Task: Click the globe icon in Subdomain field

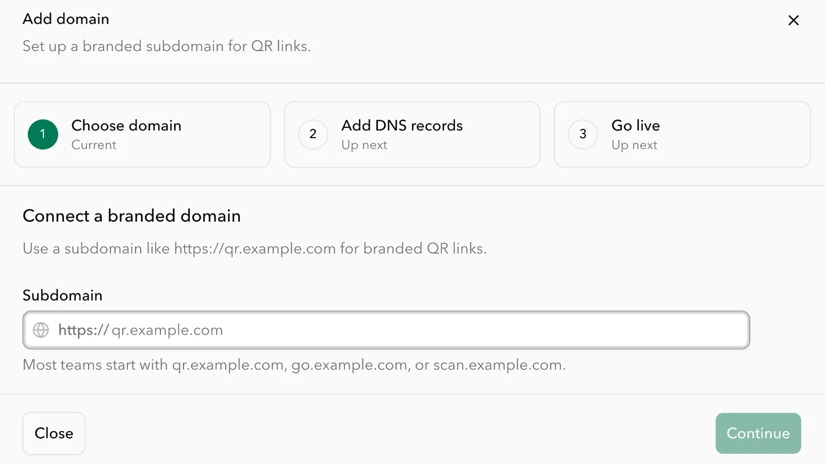Action: click(41, 330)
